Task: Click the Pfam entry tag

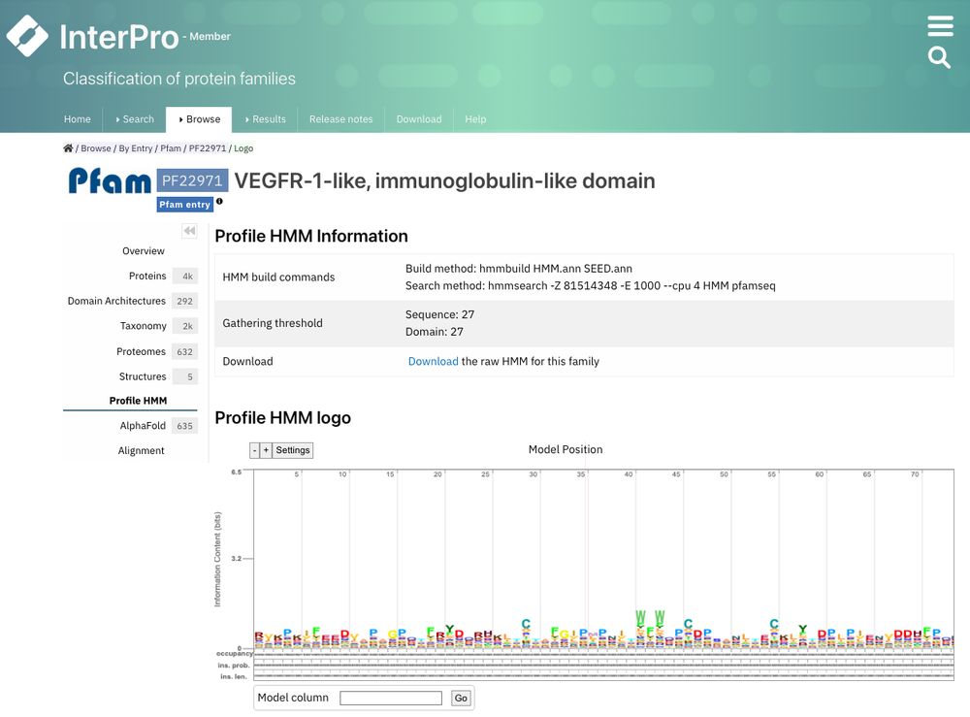Action: coord(184,204)
